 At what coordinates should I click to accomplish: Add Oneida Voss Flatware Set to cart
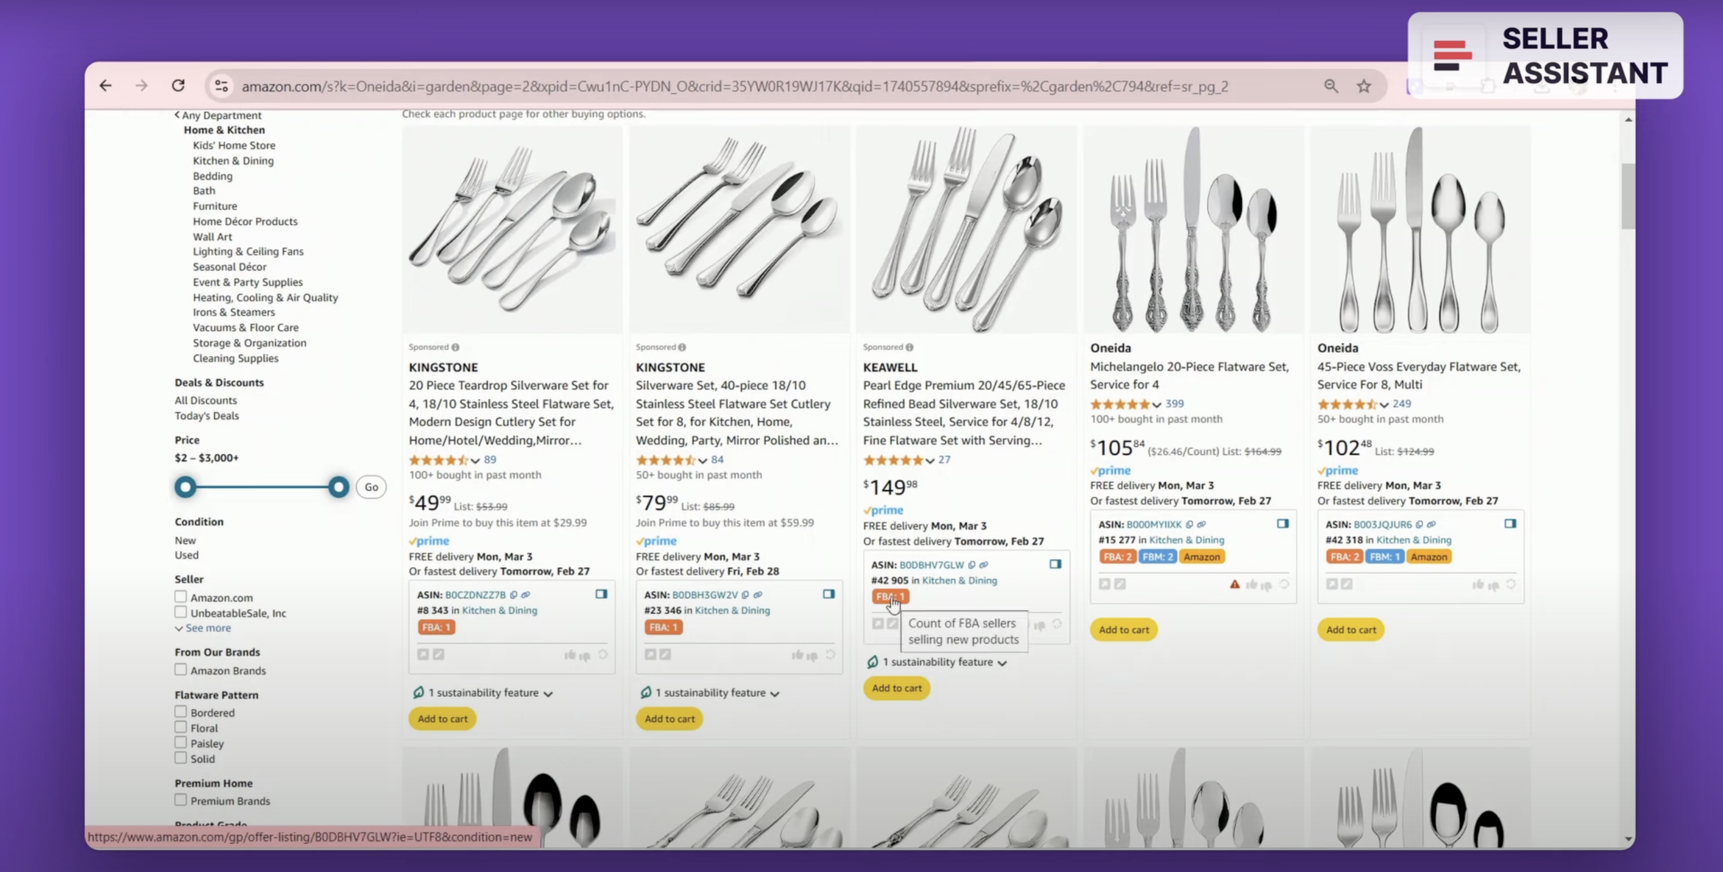click(1350, 630)
